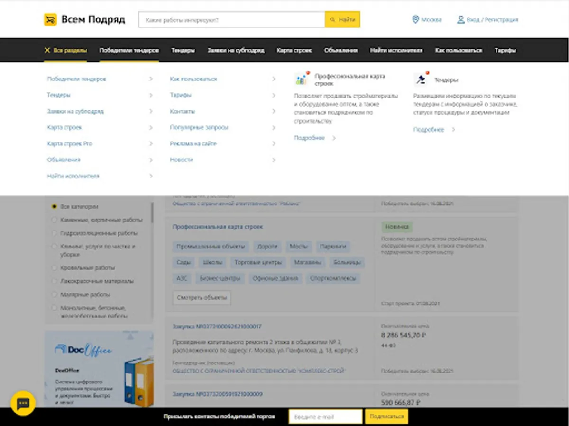The image size is (569, 426).
Task: Focus the Введите e-mail input field
Action: [x=325, y=417]
